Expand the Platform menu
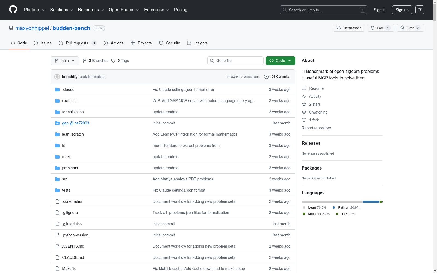437x273 pixels. [34, 10]
